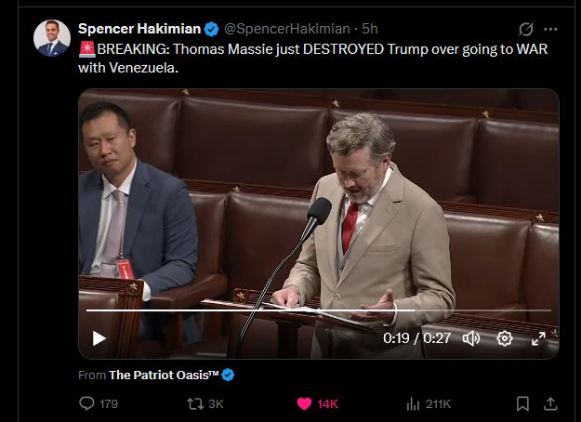Click the Grok explain icon on post
581x422 pixels.
pos(526,29)
